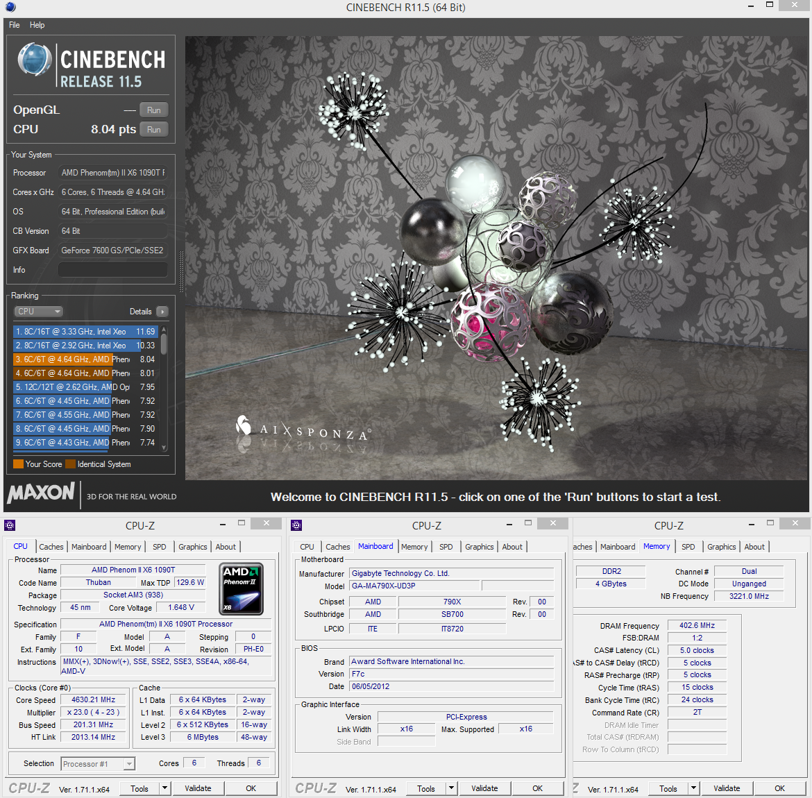Screen dimensions: 812x798
Task: Click the Gigabyte Technology manufacturer field
Action: click(452, 573)
